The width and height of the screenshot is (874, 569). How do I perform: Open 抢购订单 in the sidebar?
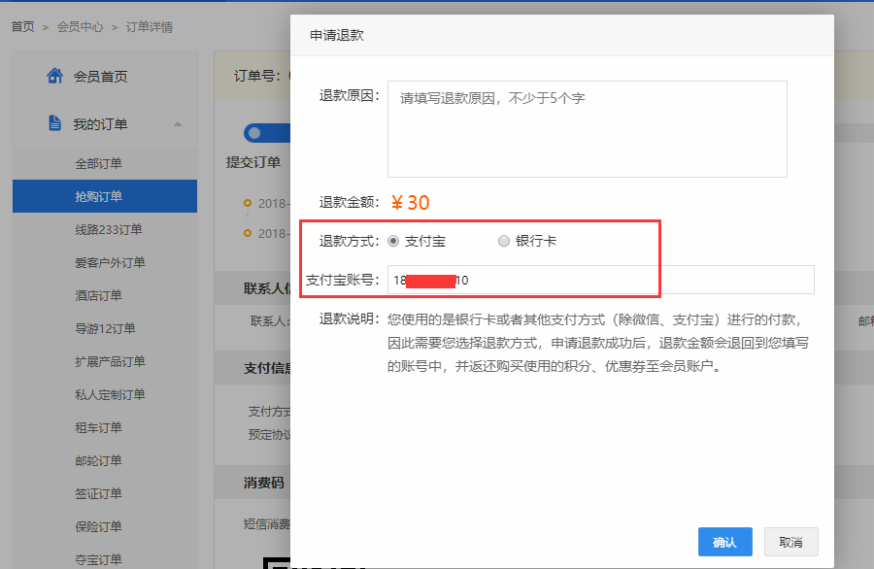coord(99,196)
